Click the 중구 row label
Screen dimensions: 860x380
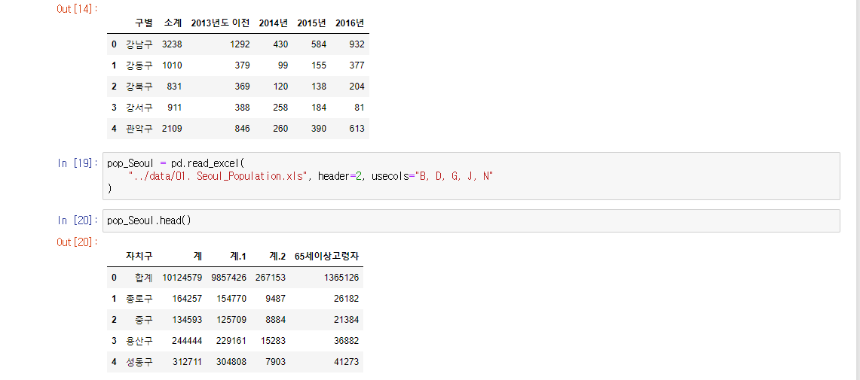click(144, 320)
